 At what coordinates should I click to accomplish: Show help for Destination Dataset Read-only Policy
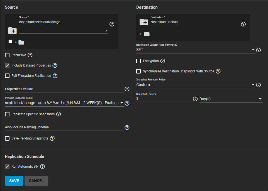[x=259, y=50]
